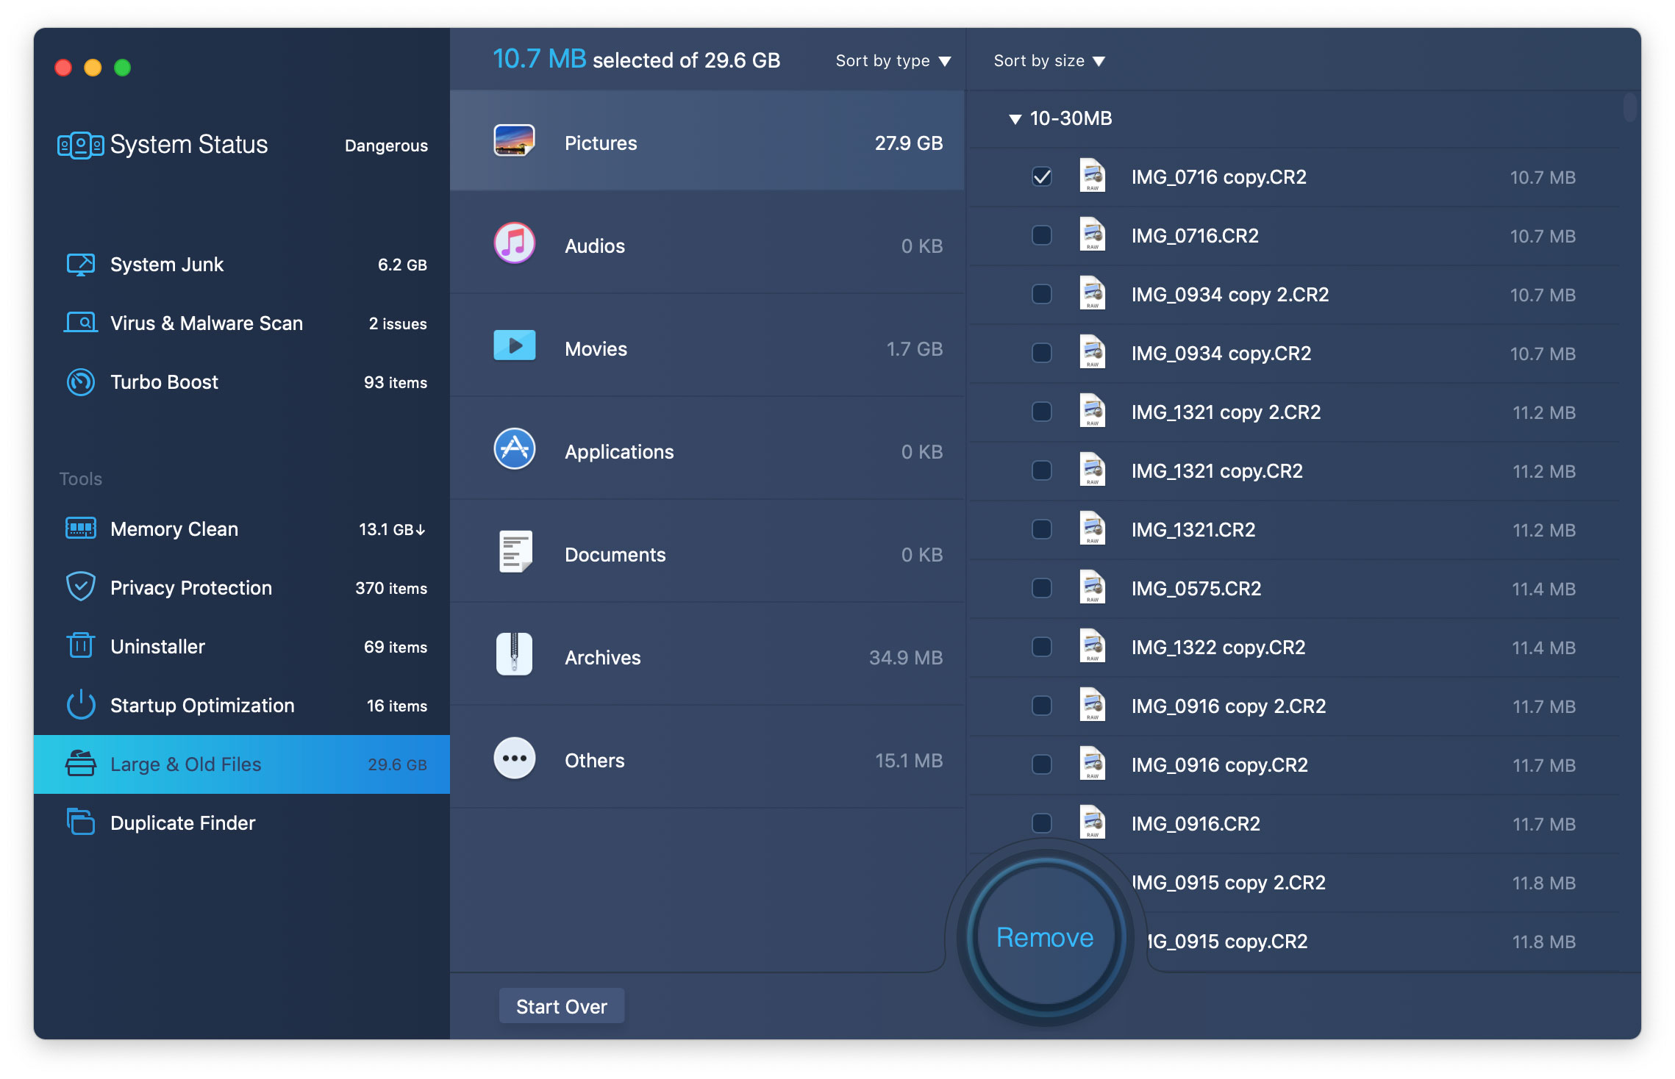Click the file list scrollbar
Screen dimensions: 1675x1079
[x=1629, y=107]
